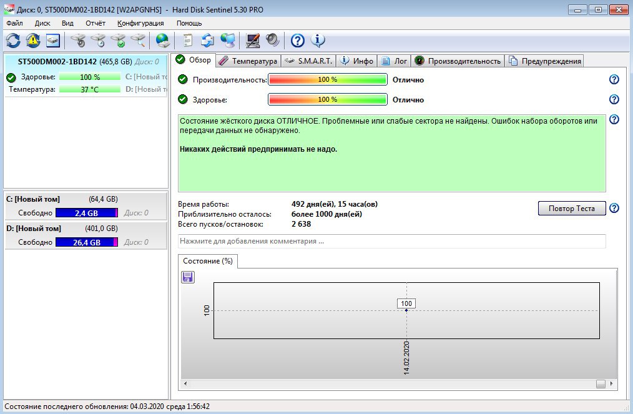
Task: Click the 14.02.2020 date label on chart
Action: [x=406, y=357]
